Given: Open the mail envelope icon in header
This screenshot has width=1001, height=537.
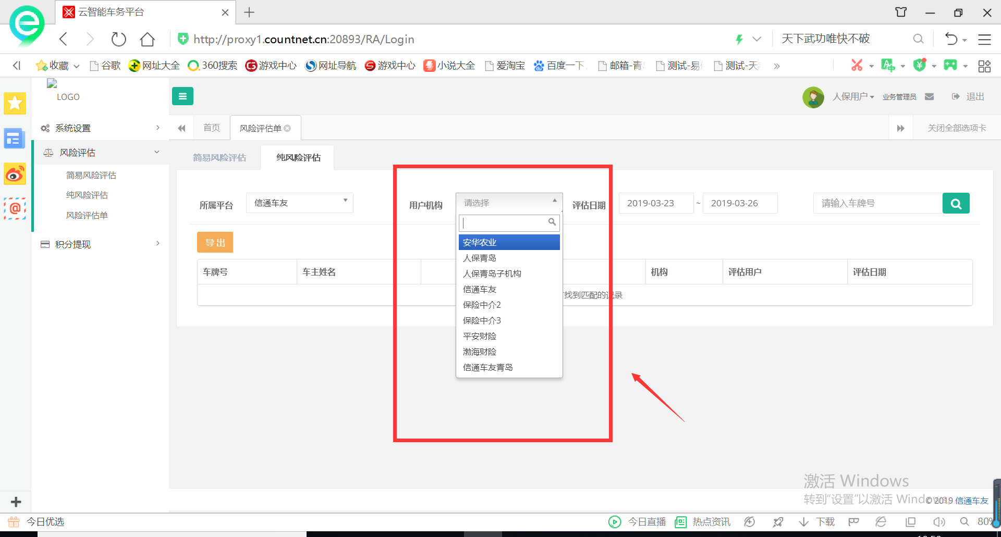Looking at the screenshot, I should point(929,97).
